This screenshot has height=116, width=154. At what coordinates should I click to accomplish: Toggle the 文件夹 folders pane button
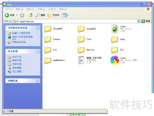tap(53, 15)
